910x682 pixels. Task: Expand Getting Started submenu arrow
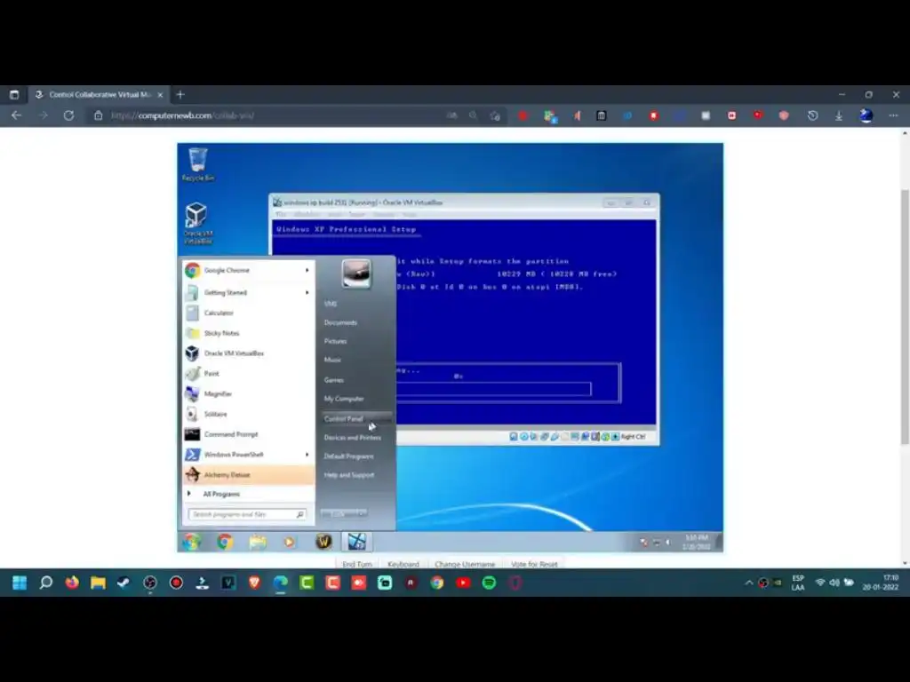[x=307, y=292]
